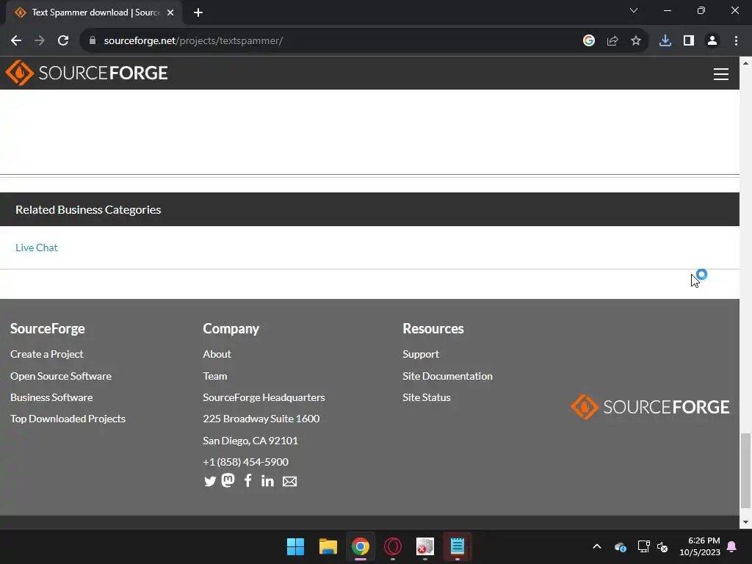This screenshot has height=564, width=752.
Task: Open Top Downloaded Projects link
Action: click(x=68, y=419)
